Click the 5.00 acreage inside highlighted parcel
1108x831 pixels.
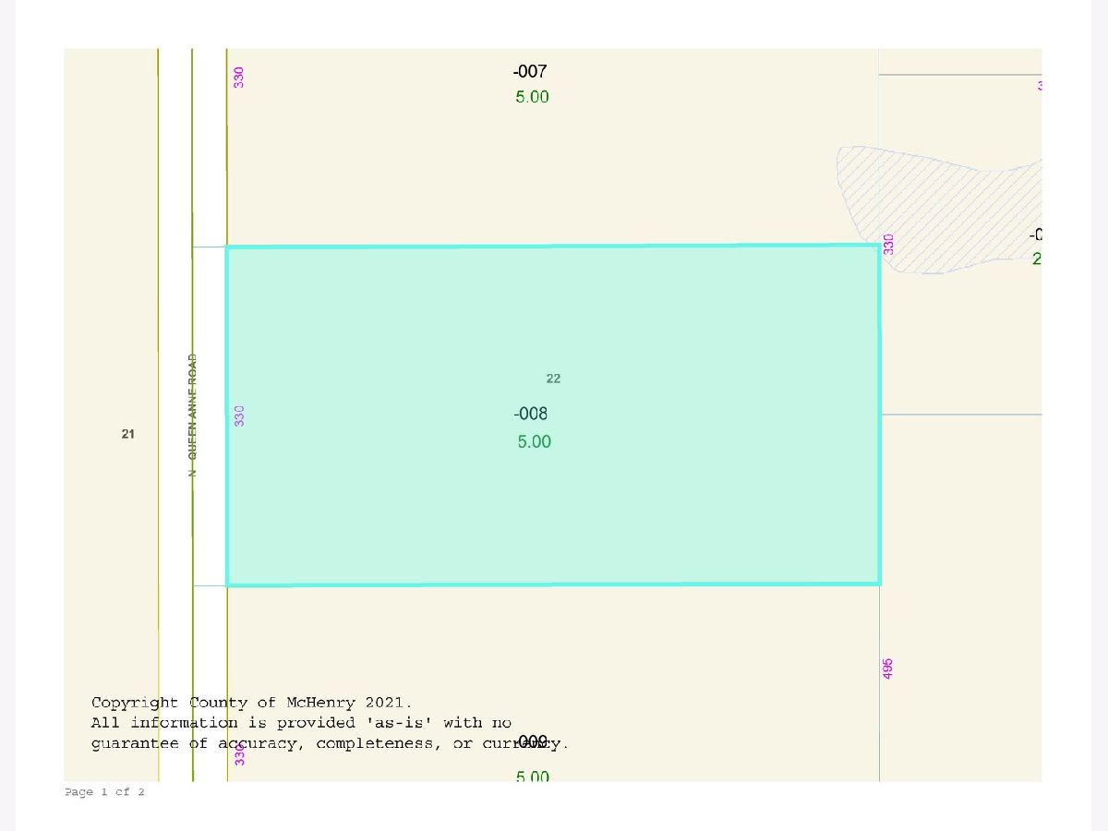pos(534,442)
